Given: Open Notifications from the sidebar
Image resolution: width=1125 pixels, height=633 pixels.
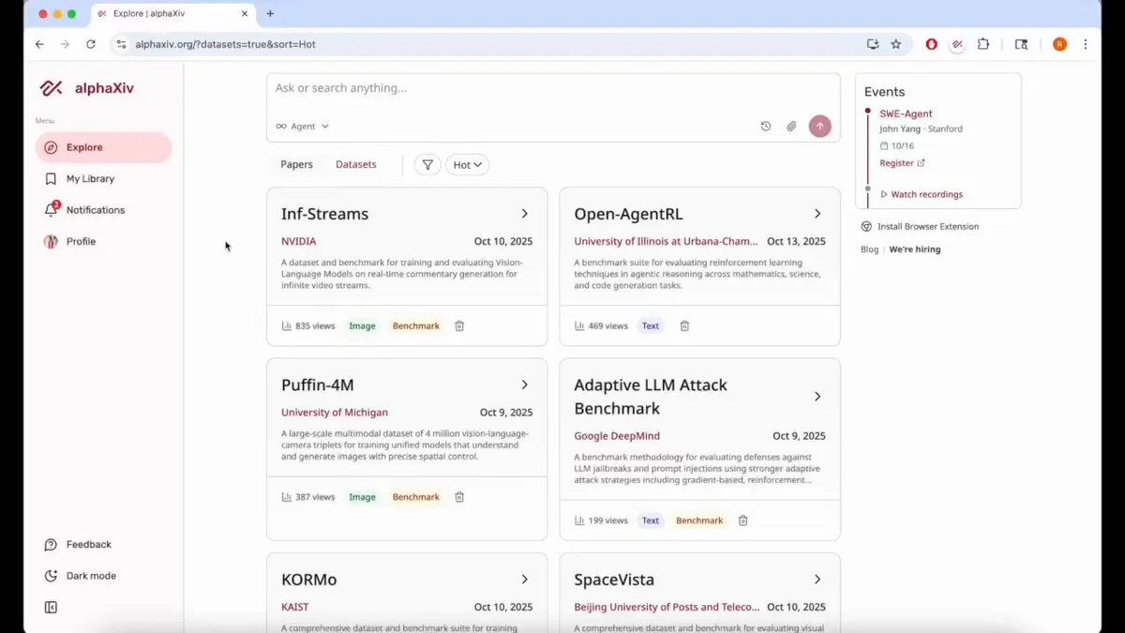Looking at the screenshot, I should point(96,209).
